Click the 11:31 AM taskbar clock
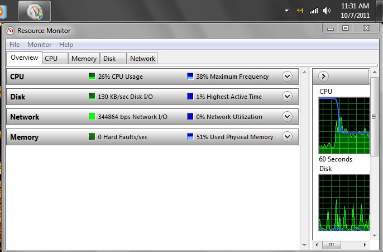The height and width of the screenshot is (252, 383). click(x=355, y=11)
